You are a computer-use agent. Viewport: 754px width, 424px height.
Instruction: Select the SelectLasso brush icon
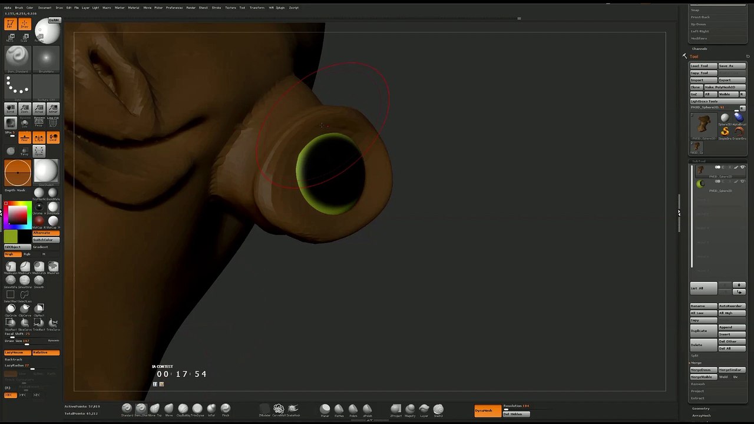point(25,295)
